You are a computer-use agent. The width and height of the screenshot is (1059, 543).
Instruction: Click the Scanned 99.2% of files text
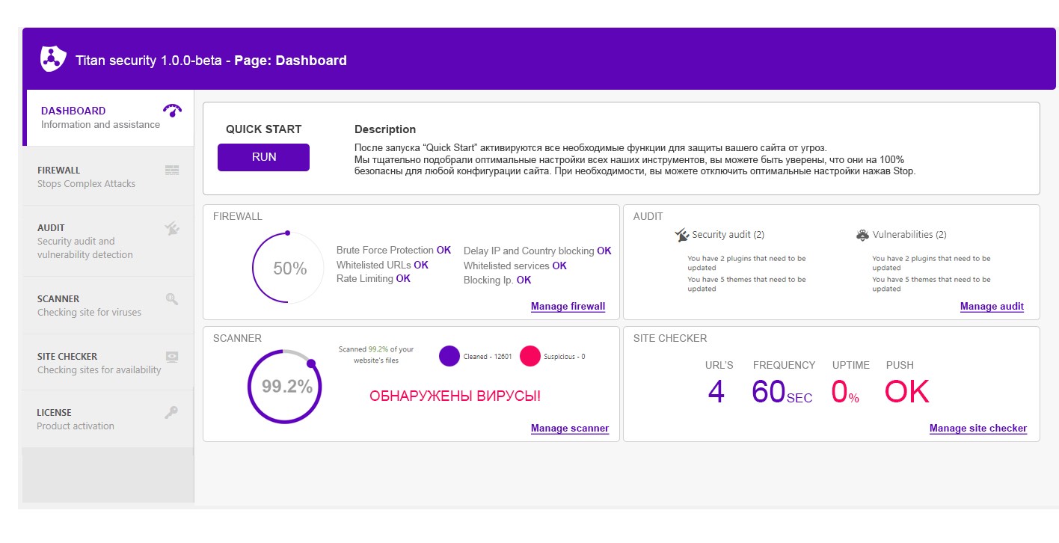(x=376, y=355)
